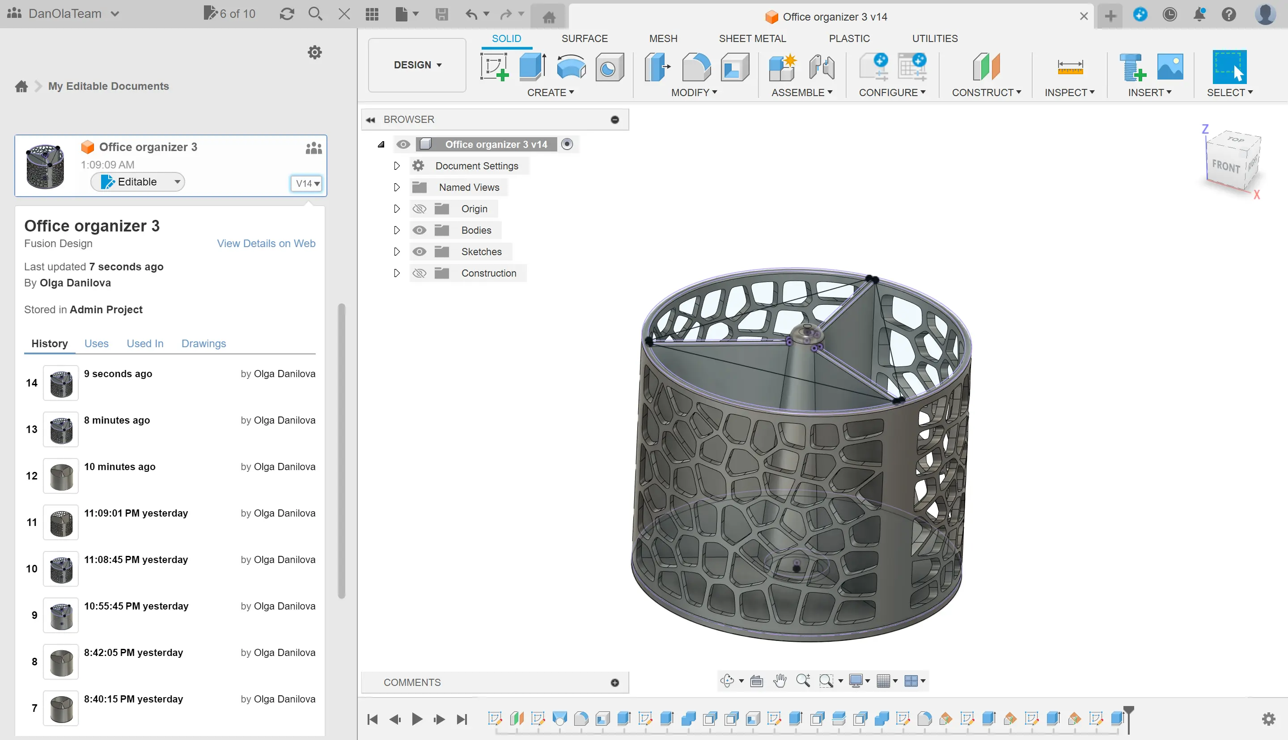Switch to the Drawings tab
The width and height of the screenshot is (1288, 740).
[x=203, y=344]
